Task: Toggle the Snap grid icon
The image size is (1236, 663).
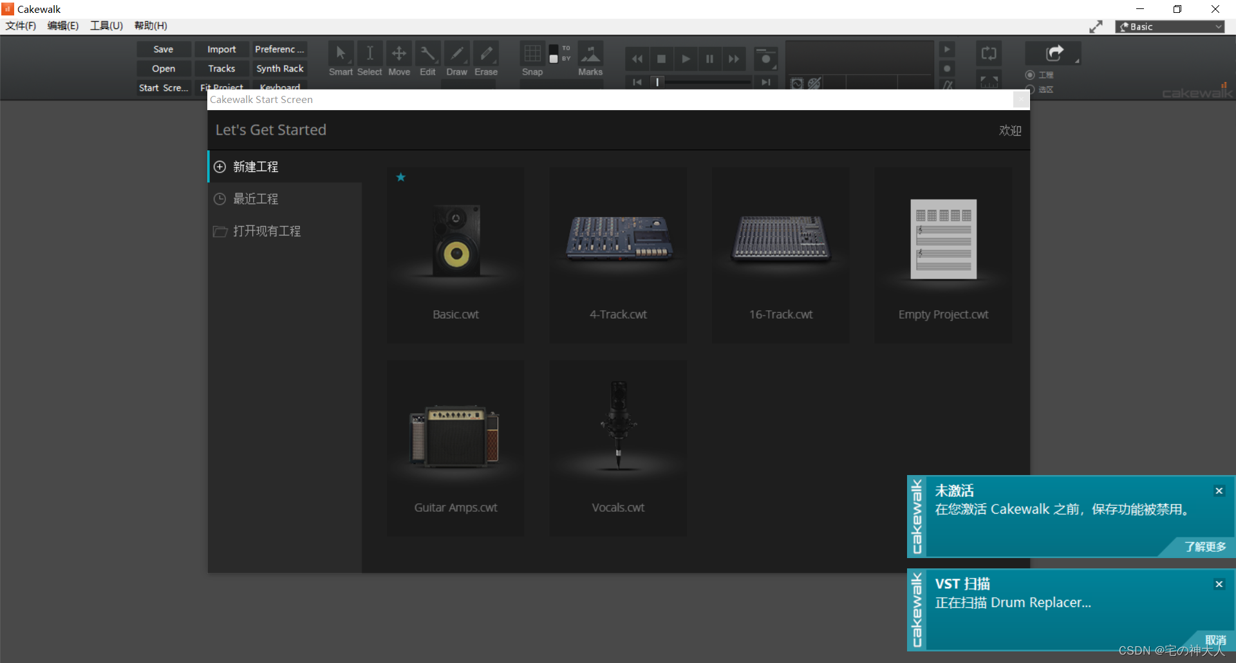Action: click(x=532, y=53)
